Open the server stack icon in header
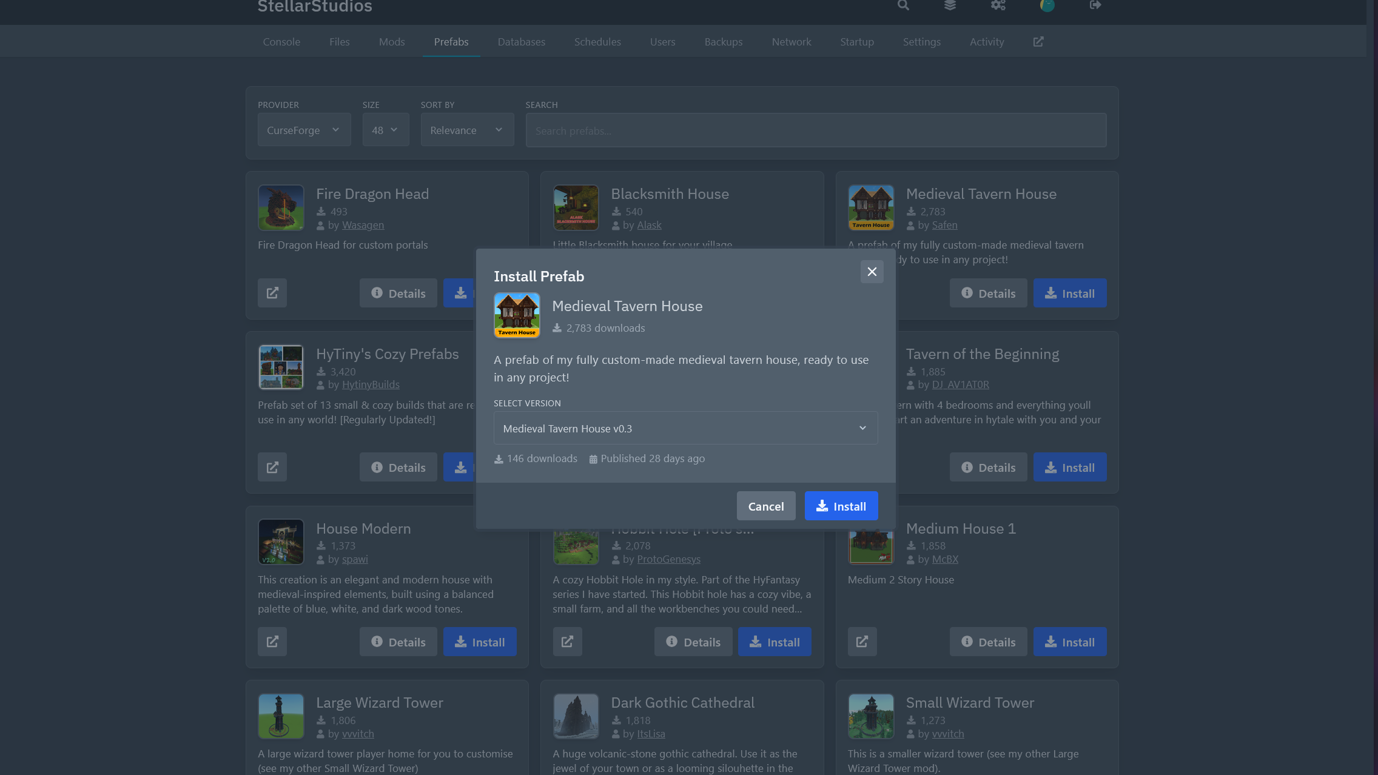This screenshot has width=1378, height=775. [x=950, y=5]
